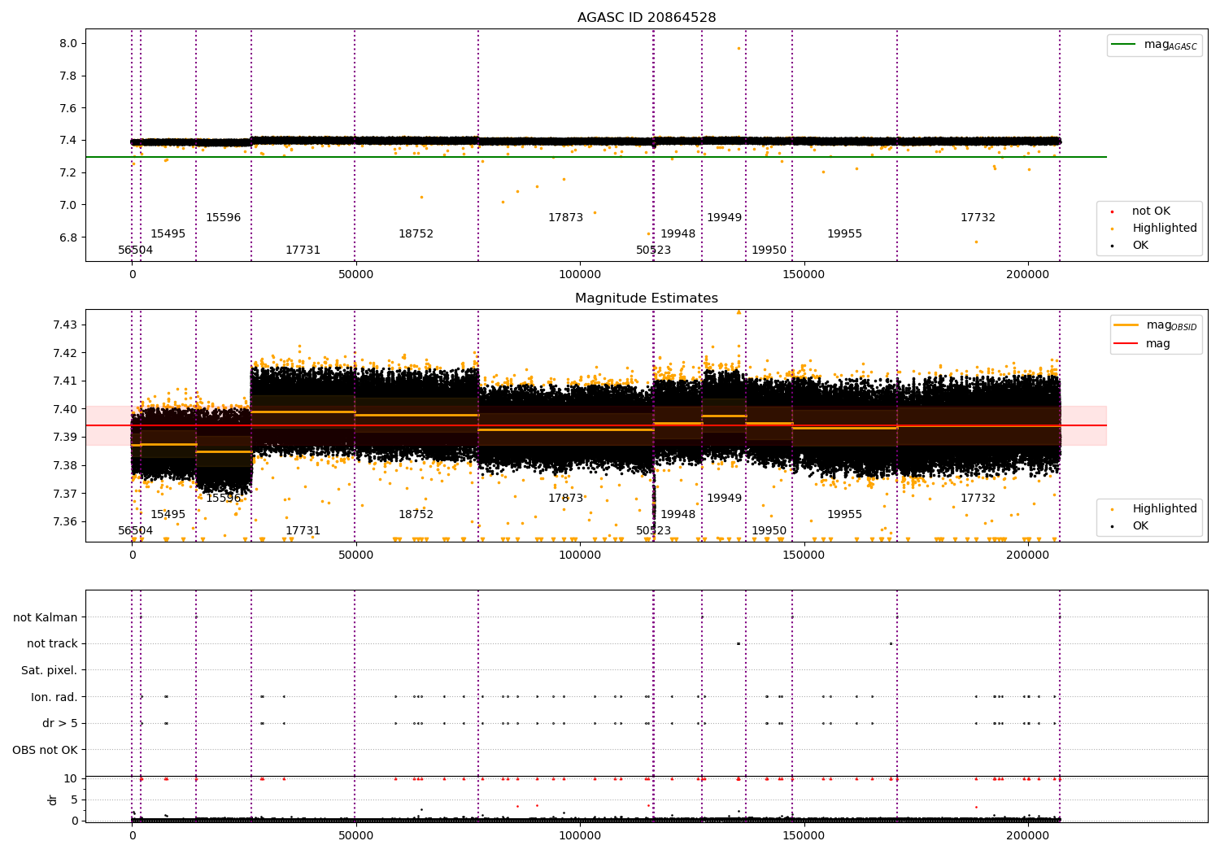The image size is (1220, 854).
Task: Click the red 'mag' legend entry in middle plot
Action: pyautogui.click(x=1143, y=344)
